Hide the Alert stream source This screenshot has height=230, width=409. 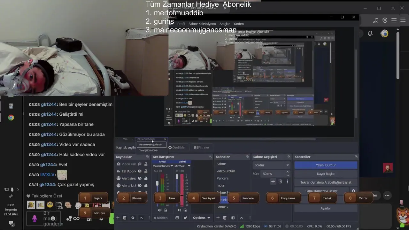pos(140,178)
